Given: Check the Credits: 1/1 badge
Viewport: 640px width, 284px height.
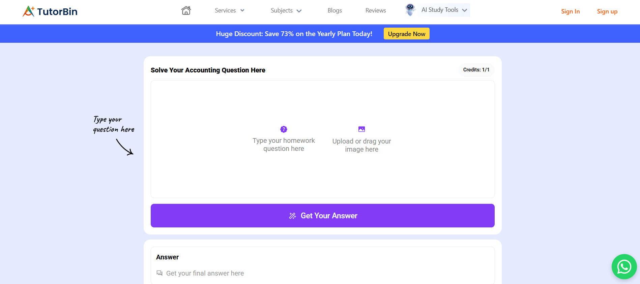Looking at the screenshot, I should point(476,70).
